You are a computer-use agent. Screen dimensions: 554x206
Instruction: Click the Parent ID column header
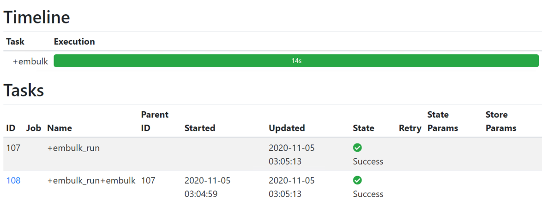(155, 121)
